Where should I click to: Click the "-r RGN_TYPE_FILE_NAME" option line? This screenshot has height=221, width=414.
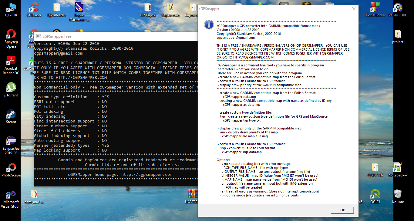tap(254, 168)
